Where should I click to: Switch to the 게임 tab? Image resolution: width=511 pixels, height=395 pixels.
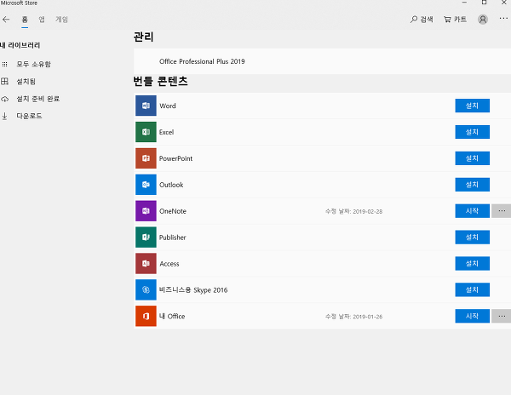(x=61, y=20)
